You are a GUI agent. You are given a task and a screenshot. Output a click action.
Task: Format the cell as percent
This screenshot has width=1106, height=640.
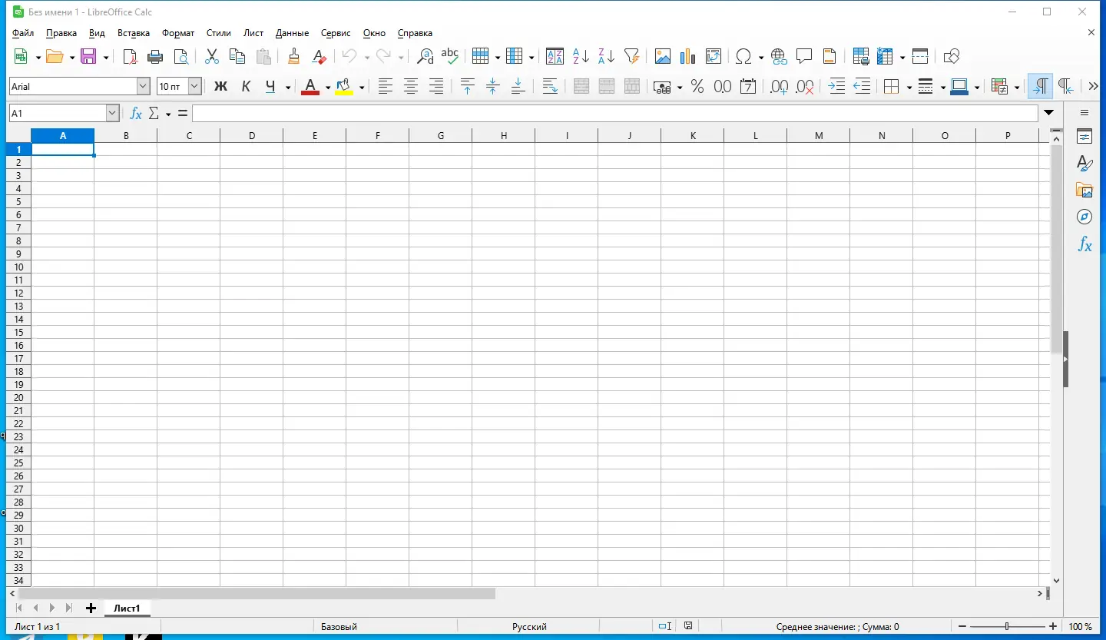697,87
